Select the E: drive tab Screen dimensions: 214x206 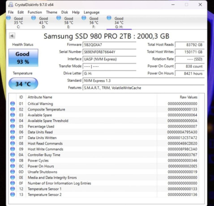[x=68, y=22]
